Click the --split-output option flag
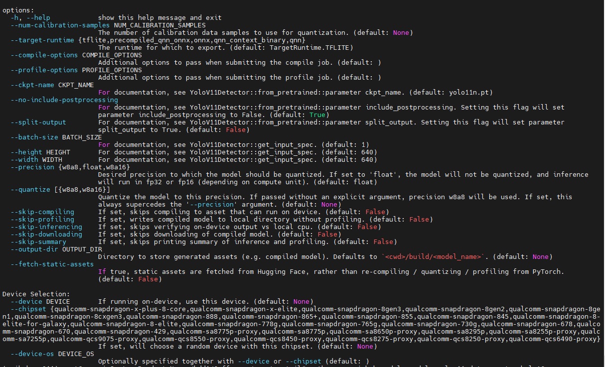Screen dimensions: 605x367 coord(38,122)
